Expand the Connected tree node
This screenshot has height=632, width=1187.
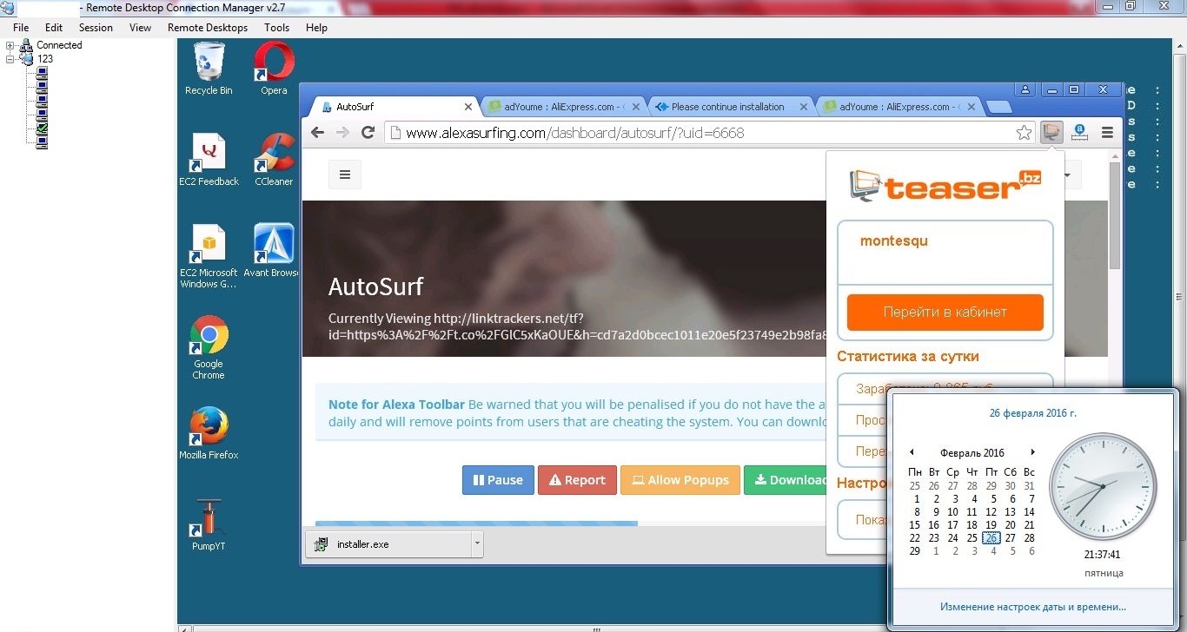tap(10, 45)
